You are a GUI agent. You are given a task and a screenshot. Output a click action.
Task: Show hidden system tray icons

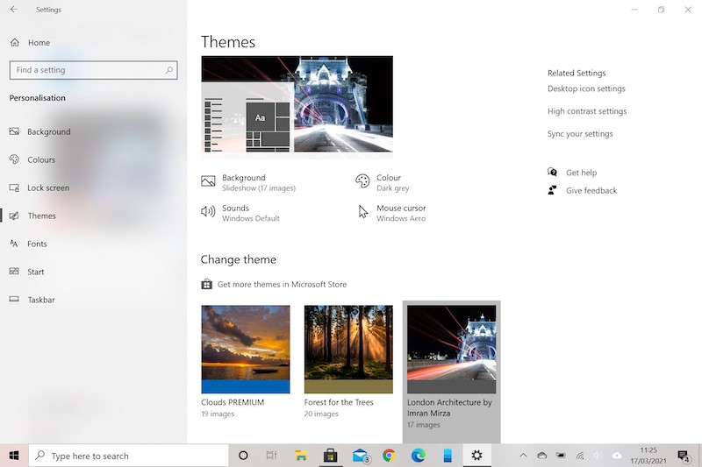(x=523, y=456)
